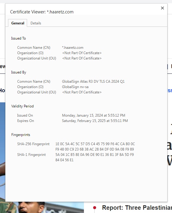Screen dimensions: 172x213
Task: Click the organization value GlobalSign nv-sa
Action: click(75, 87)
